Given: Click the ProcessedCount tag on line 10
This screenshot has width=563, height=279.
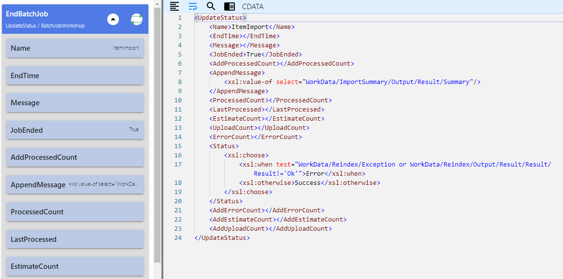Looking at the screenshot, I should tap(270, 100).
